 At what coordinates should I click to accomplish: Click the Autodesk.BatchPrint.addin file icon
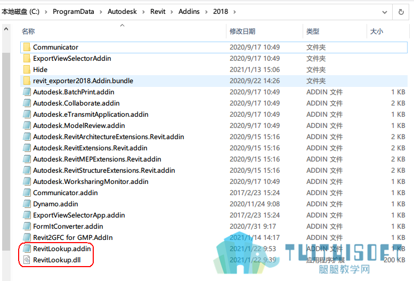click(27, 92)
